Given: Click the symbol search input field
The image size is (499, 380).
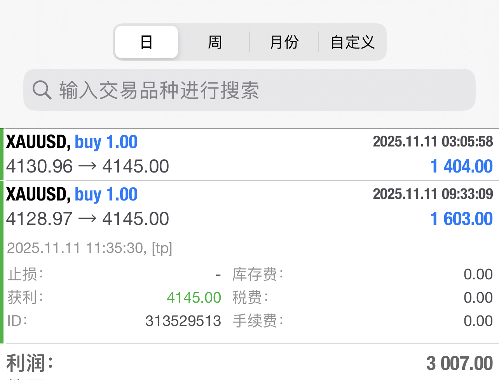Looking at the screenshot, I should (256, 90).
